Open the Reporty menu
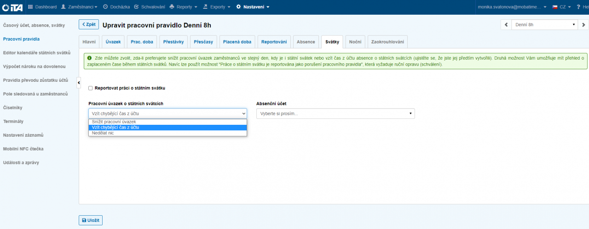Viewport: 589px width, 229px height. [183, 7]
